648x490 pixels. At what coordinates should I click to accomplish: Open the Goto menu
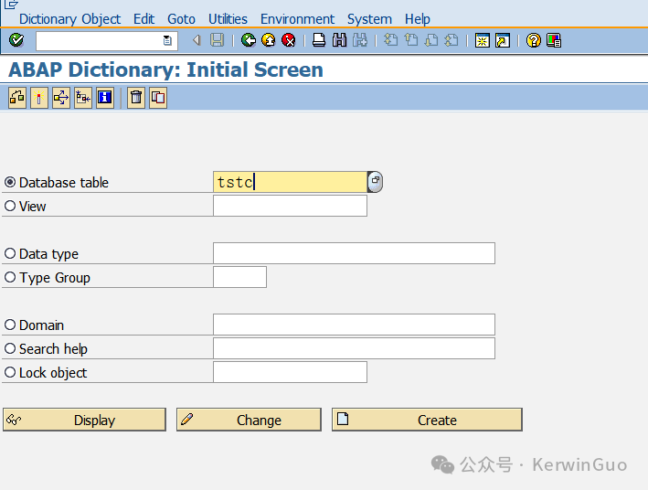[x=181, y=19]
